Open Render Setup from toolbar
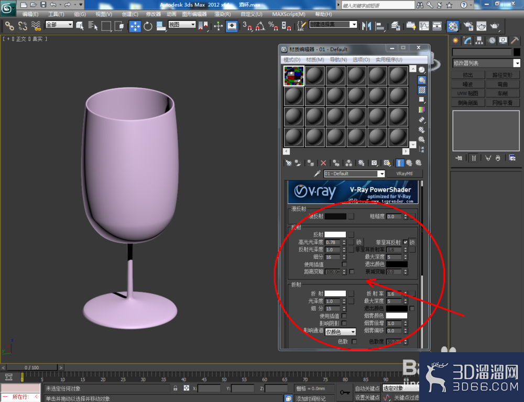Viewport: 524px width, 402px height. [x=468, y=26]
